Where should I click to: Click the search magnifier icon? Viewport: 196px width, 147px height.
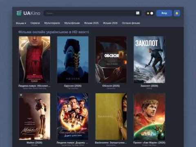pyautogui.click(x=138, y=13)
